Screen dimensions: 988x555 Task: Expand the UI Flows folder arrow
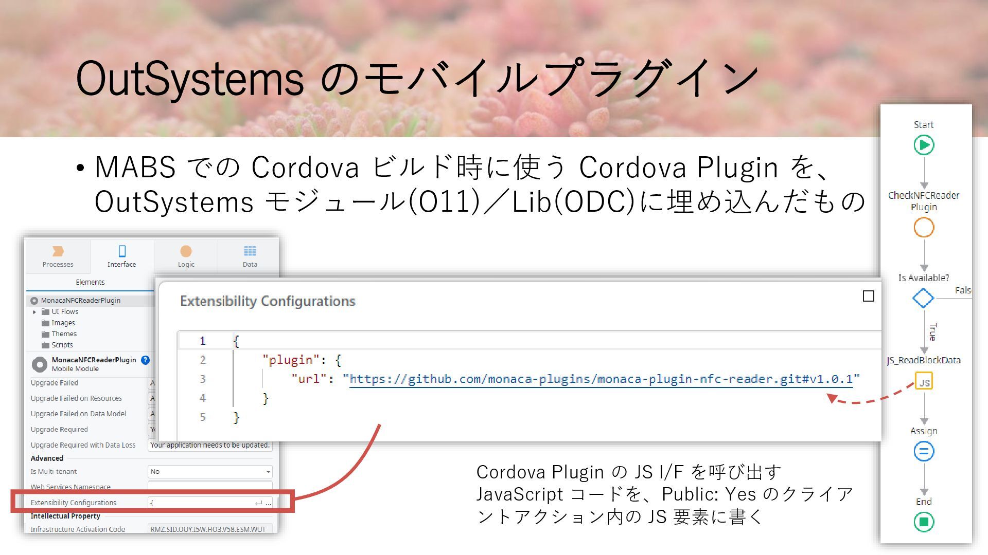point(34,312)
